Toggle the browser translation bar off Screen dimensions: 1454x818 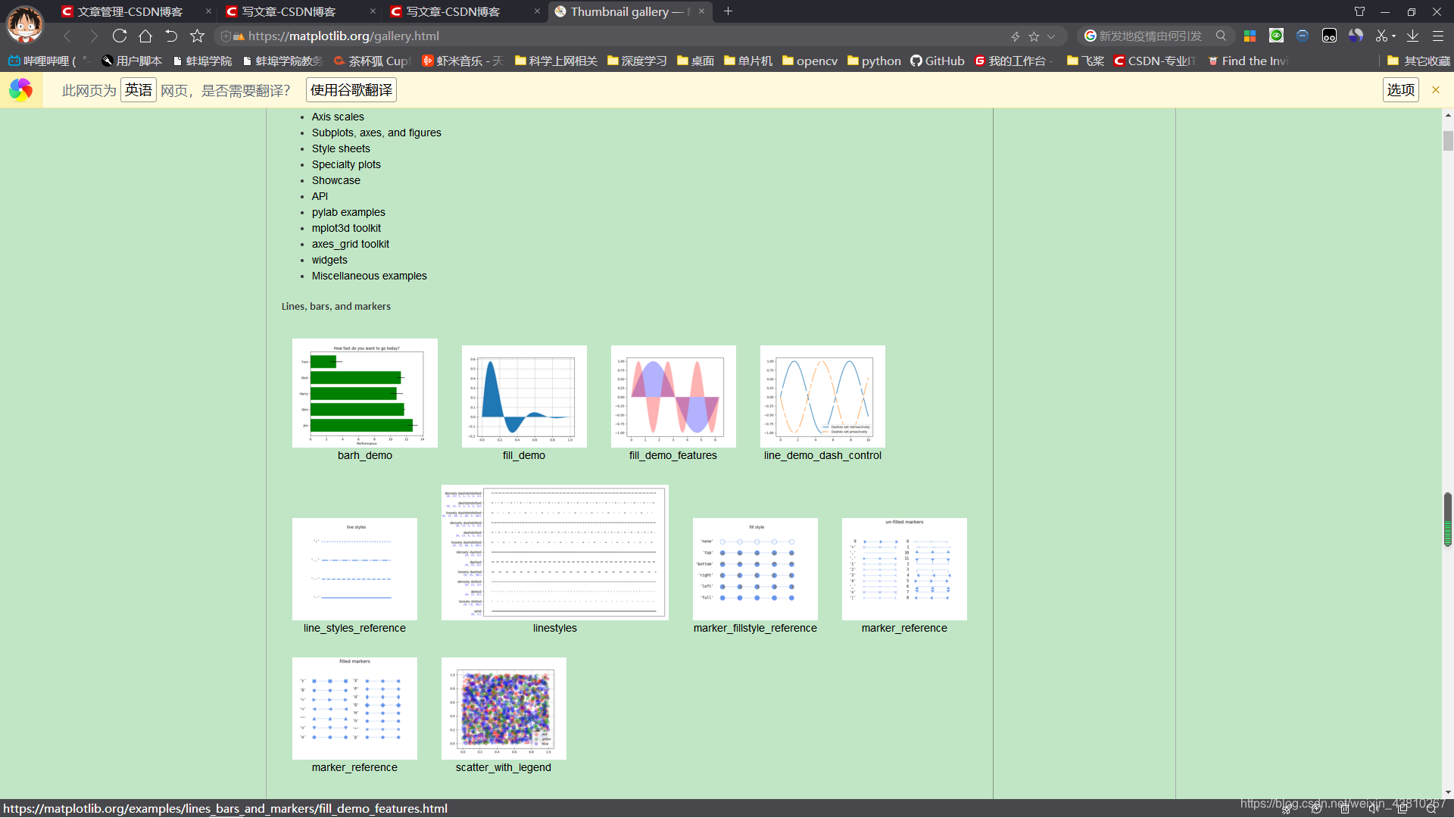click(1435, 89)
